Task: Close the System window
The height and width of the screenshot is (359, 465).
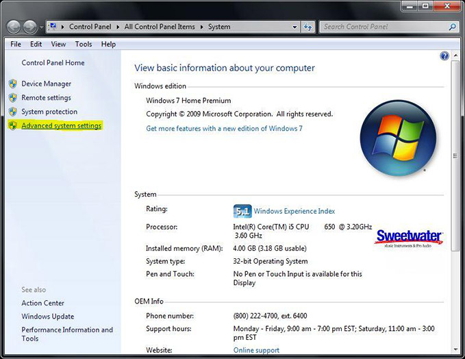Action: (447, 7)
